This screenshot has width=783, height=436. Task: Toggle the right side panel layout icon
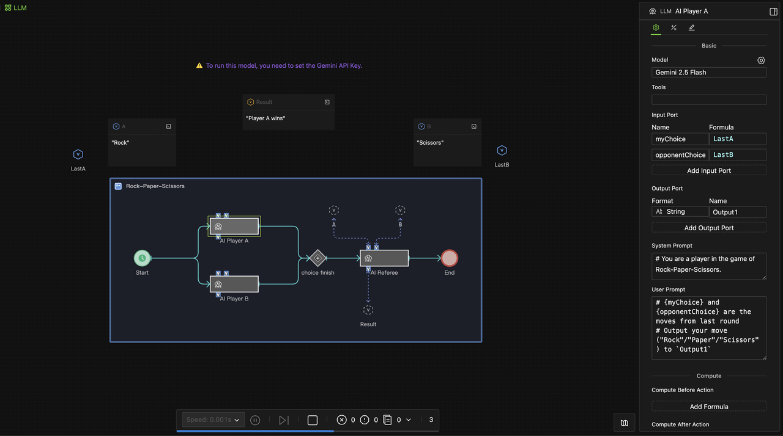[773, 12]
